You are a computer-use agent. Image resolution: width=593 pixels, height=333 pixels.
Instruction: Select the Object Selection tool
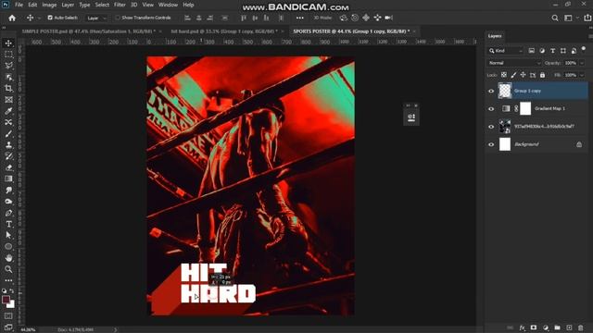pos(8,77)
